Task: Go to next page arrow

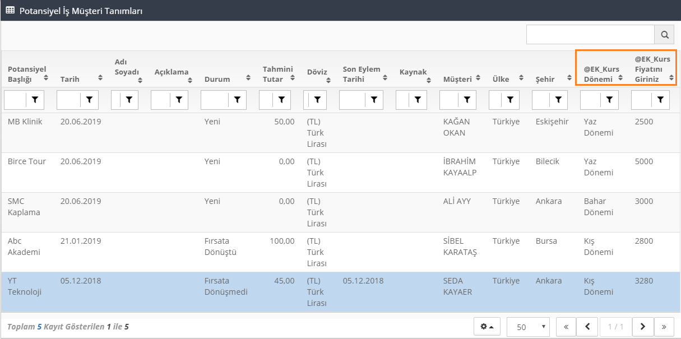Action: tap(643, 327)
